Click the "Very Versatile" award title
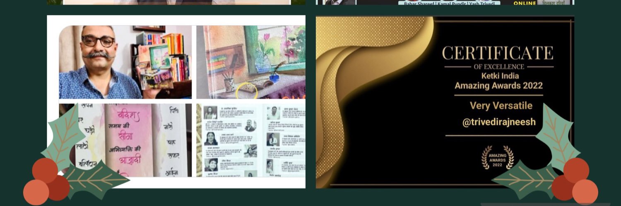Image resolution: width=621 pixels, height=206 pixels. pyautogui.click(x=501, y=106)
